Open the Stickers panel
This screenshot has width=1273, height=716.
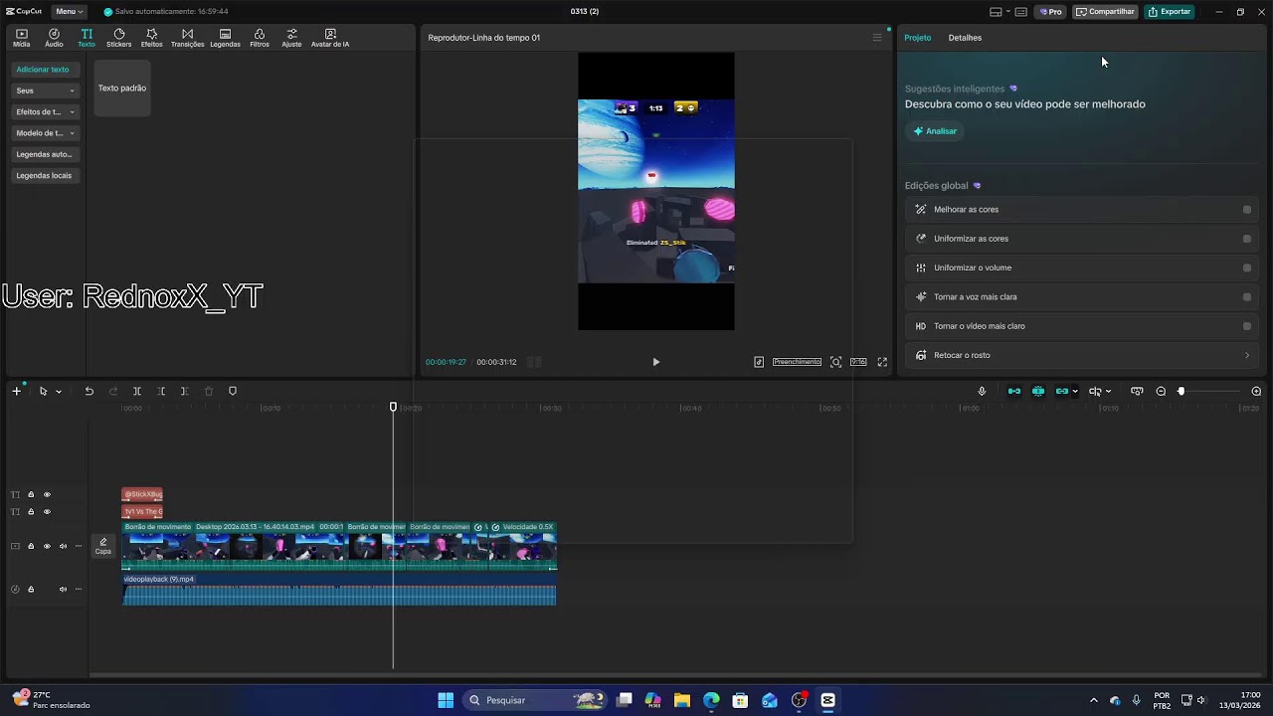coord(118,38)
